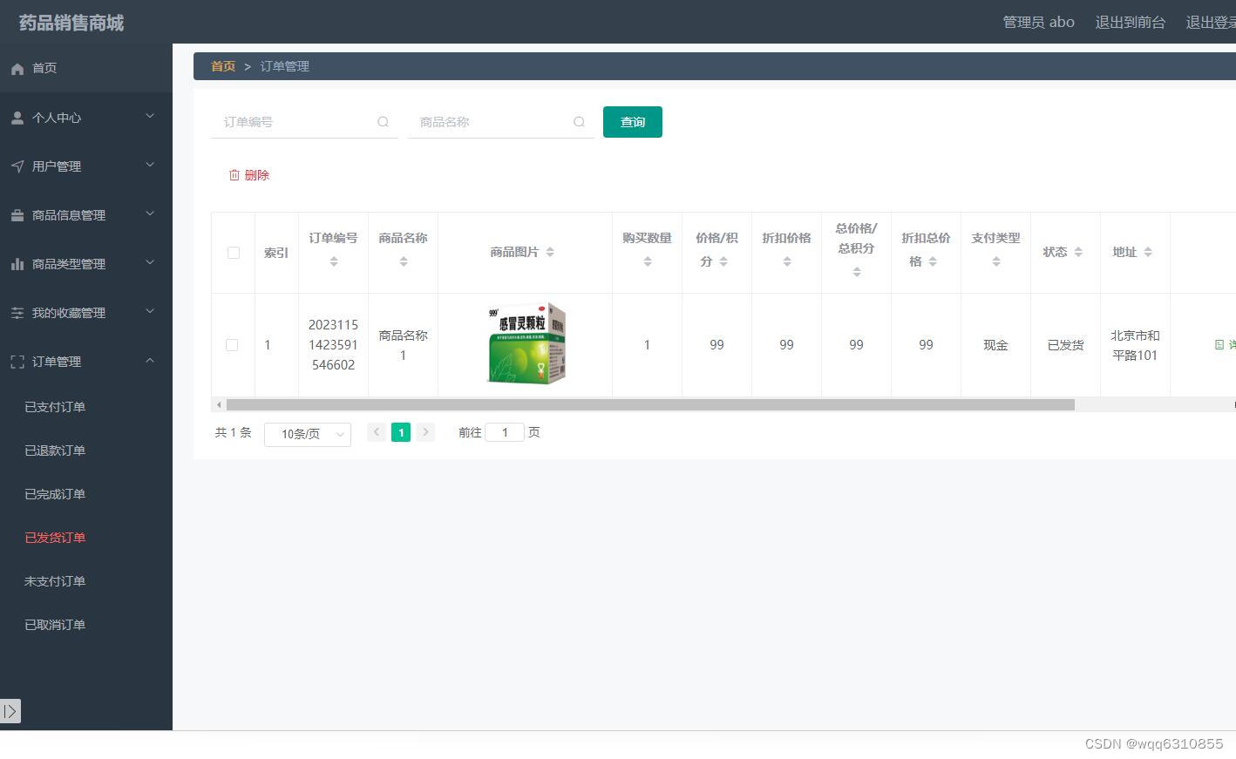Screen dimensions: 1236x759
Task: Check the select-all header checkbox
Action: (234, 253)
